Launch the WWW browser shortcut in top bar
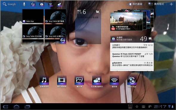Viewport: 176px width, 110px height. point(33,4)
